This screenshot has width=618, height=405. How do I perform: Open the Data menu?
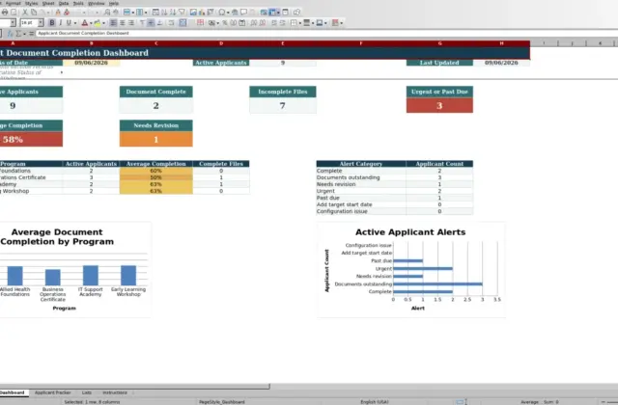[x=64, y=3]
